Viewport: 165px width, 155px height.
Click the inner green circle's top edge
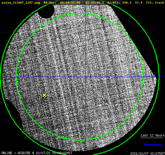tap(80, 14)
